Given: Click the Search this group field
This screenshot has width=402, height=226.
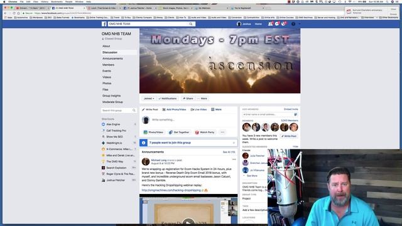Looking at the screenshot, I should [x=117, y=110].
